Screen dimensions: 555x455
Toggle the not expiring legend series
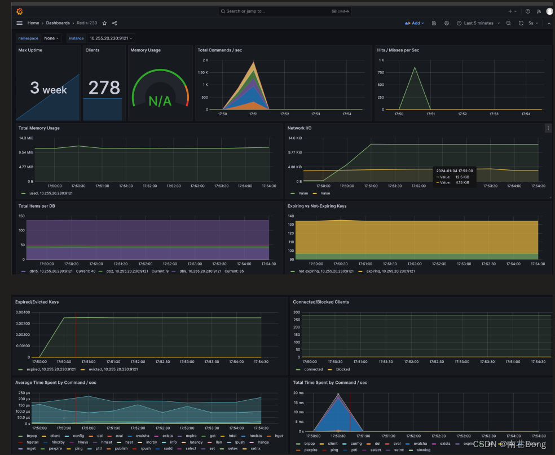click(326, 272)
